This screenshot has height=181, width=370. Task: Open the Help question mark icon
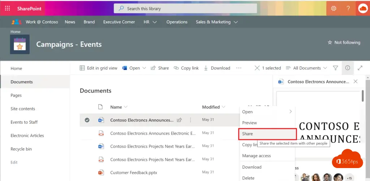point(348,9)
